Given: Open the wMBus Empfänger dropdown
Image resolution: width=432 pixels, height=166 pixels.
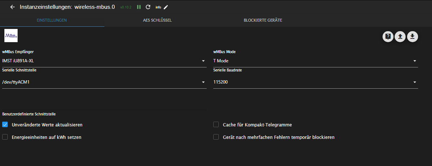Looking at the screenshot, I should pyautogui.click(x=104, y=61).
